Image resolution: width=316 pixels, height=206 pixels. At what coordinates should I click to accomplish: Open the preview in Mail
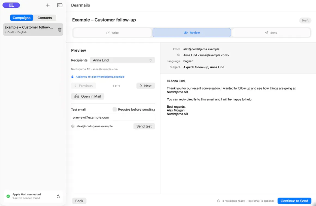87,96
